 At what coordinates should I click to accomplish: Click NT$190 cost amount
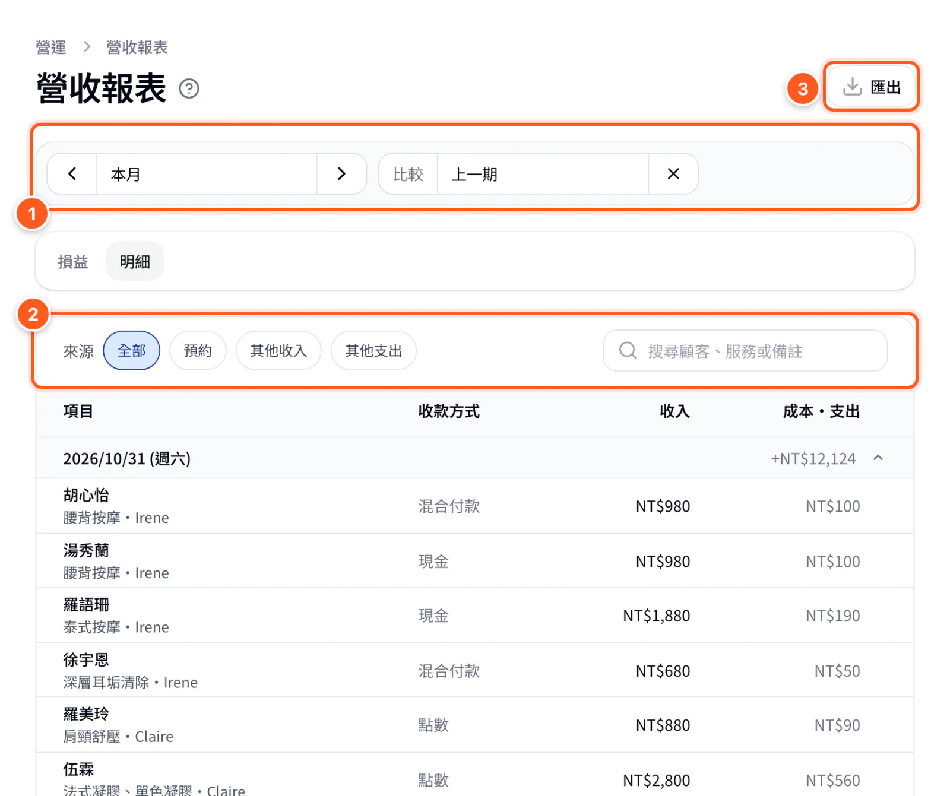[832, 616]
